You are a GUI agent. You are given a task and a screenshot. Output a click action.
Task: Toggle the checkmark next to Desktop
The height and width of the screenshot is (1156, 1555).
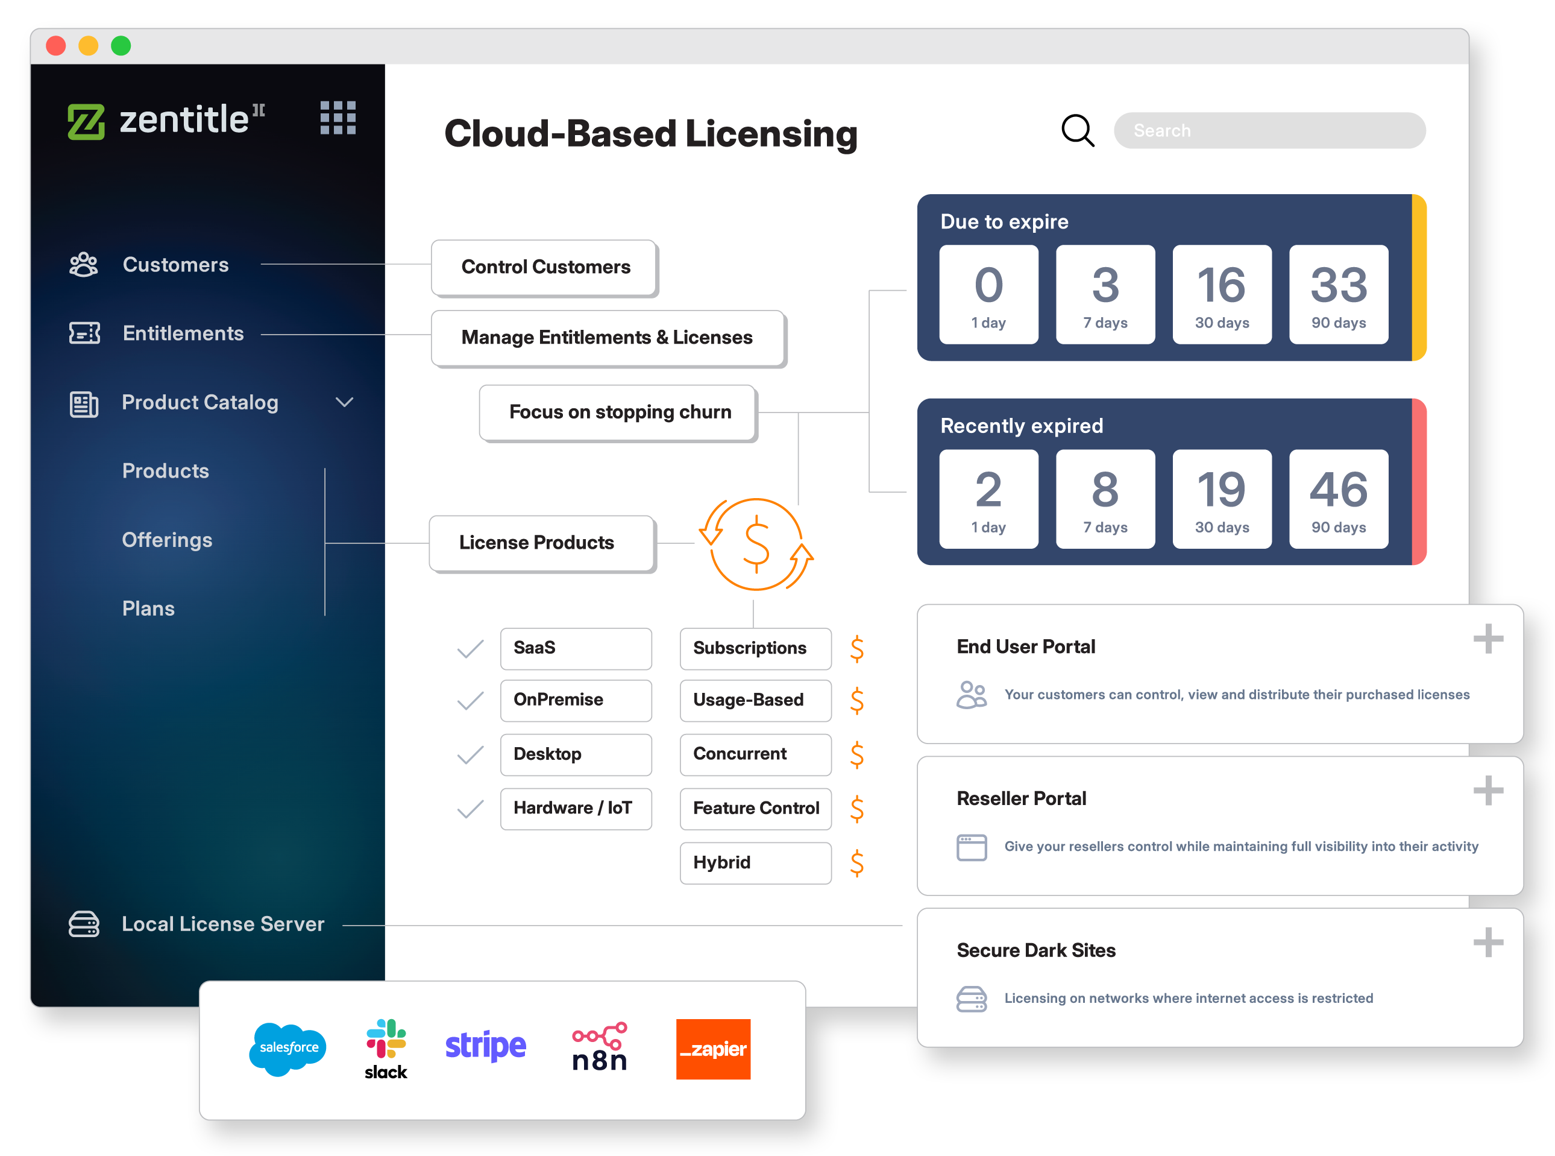[470, 754]
